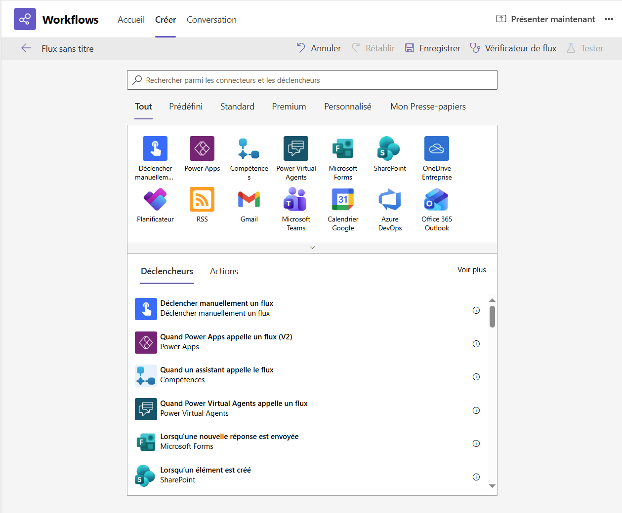The height and width of the screenshot is (513, 622).
Task: Pick the OneDrive Entreprise connector
Action: (437, 148)
